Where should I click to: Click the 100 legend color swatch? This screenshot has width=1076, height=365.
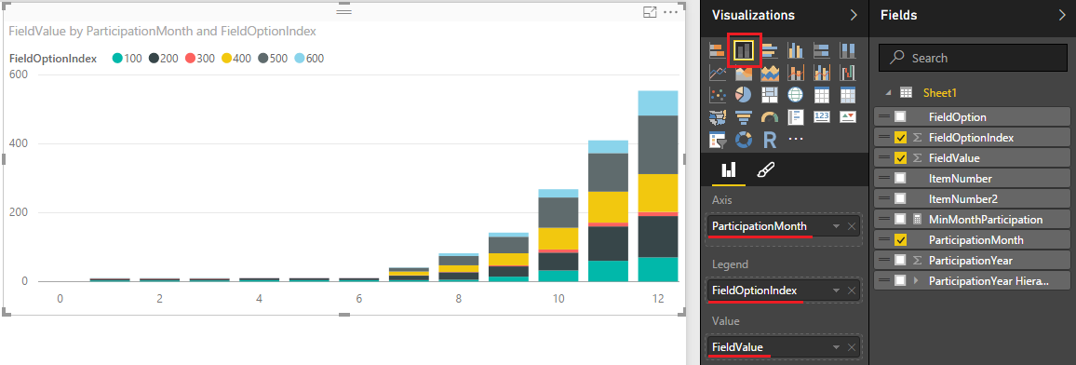[x=117, y=59]
